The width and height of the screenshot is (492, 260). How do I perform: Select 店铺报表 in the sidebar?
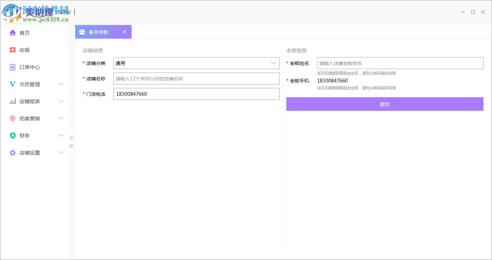30,101
